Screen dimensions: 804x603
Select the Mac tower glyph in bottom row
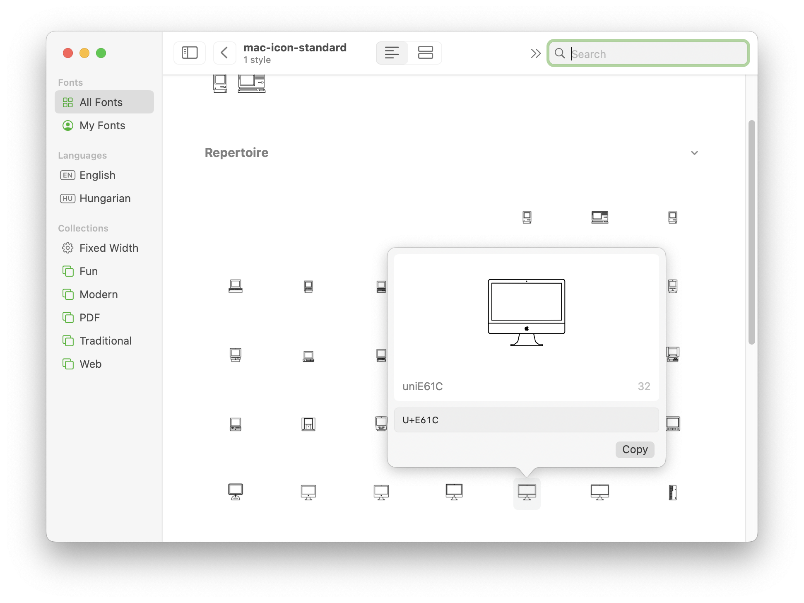click(x=673, y=493)
